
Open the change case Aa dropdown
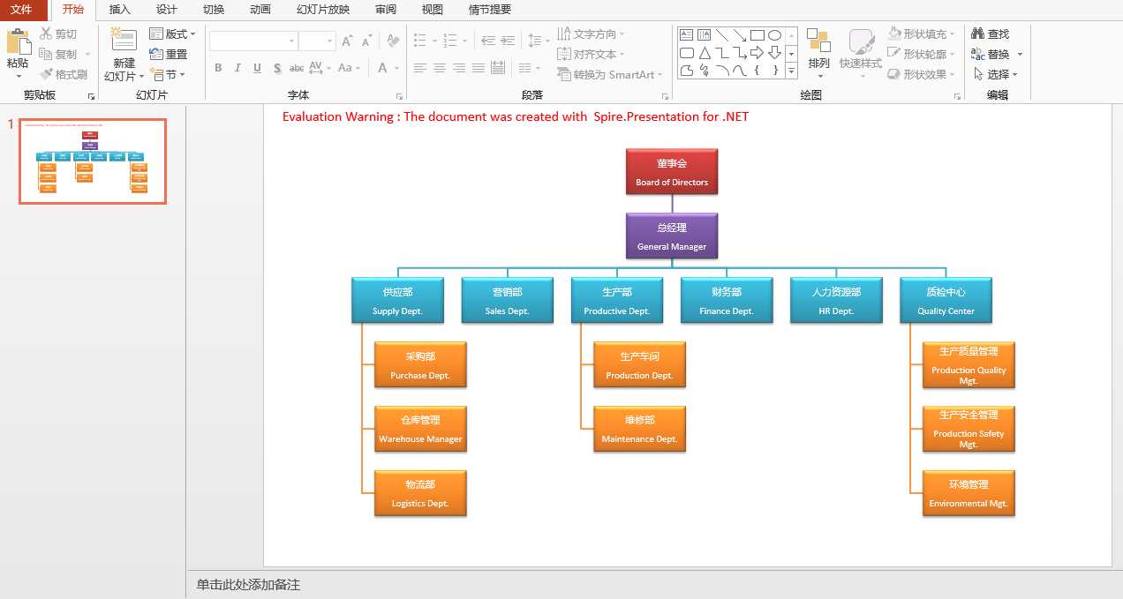click(x=348, y=68)
